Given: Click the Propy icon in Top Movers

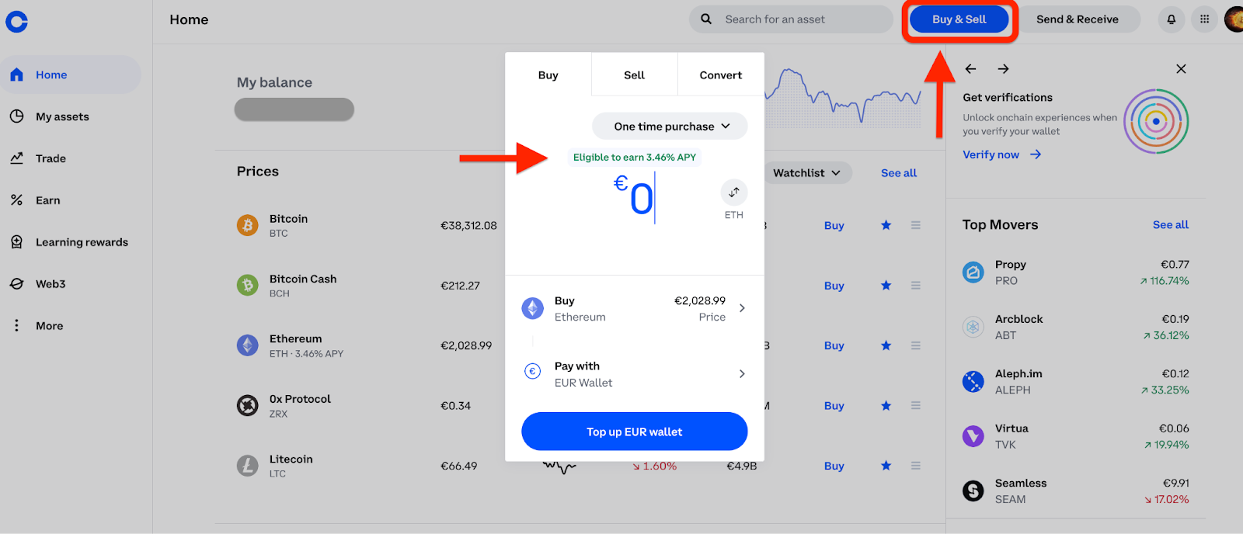Looking at the screenshot, I should pos(973,272).
